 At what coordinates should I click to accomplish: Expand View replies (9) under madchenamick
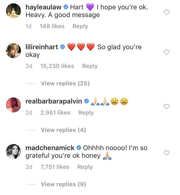[63, 184]
